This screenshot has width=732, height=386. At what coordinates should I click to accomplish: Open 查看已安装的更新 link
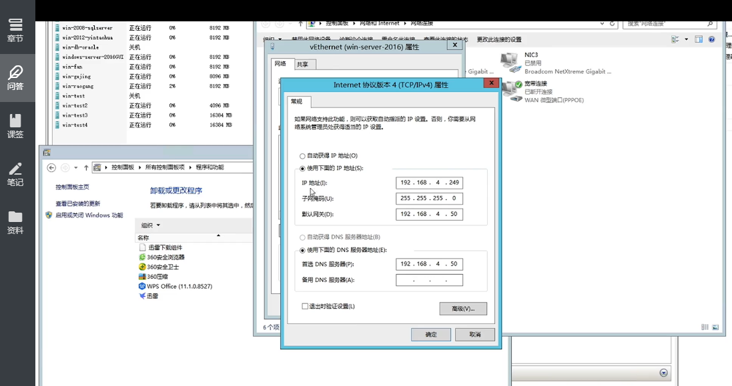78,204
